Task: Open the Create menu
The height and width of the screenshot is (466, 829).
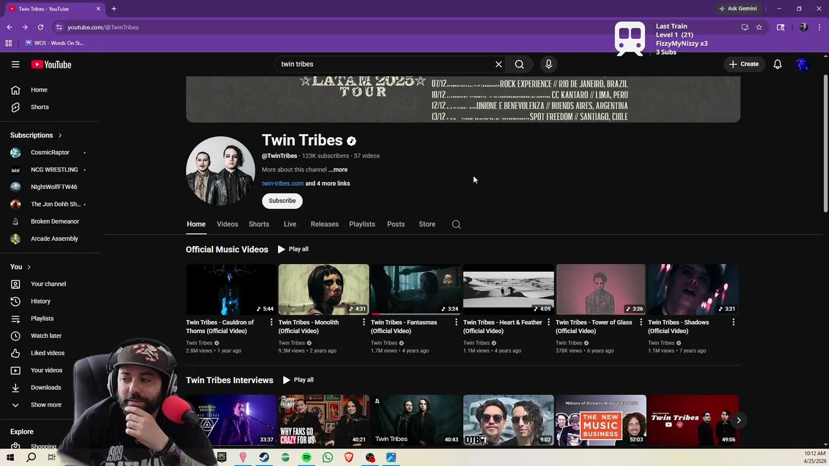Action: (x=744, y=64)
